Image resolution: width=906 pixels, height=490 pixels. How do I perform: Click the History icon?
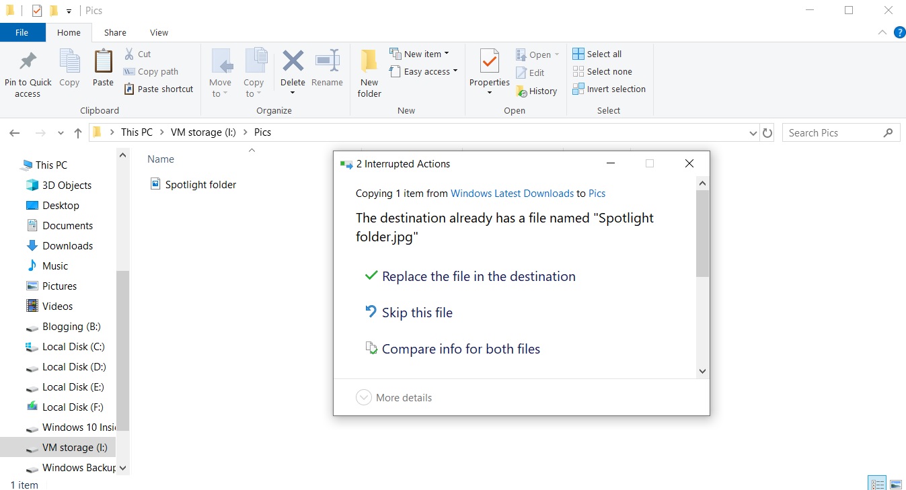tap(521, 91)
